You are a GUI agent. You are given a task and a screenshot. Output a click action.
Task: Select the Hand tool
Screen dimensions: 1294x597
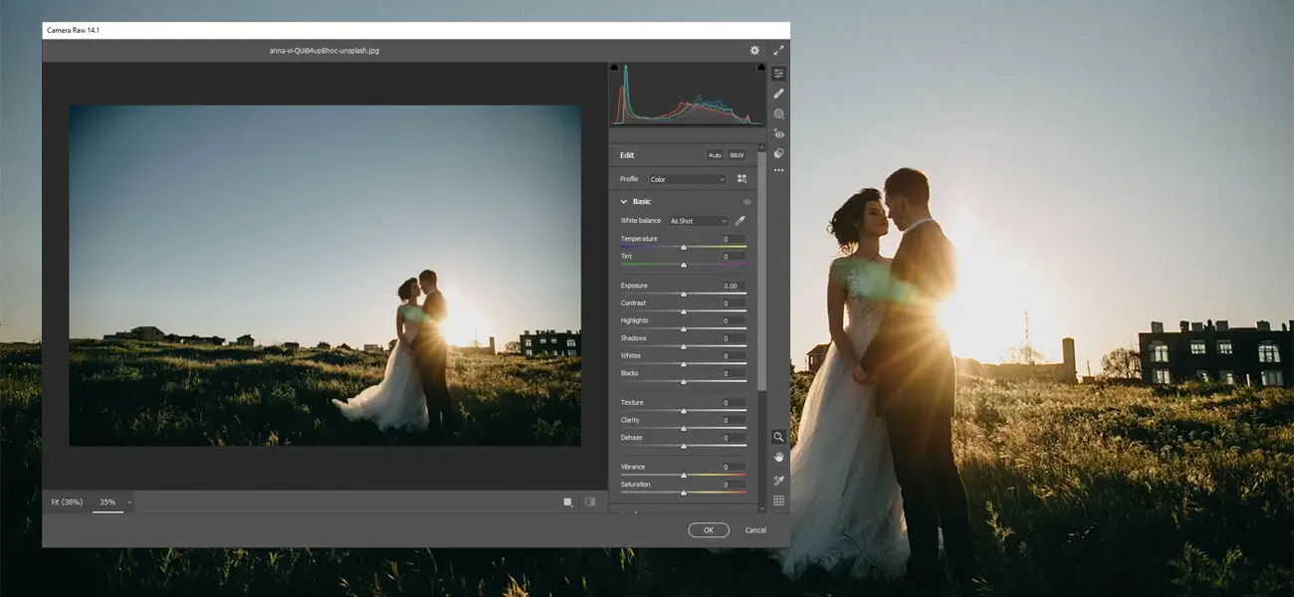[x=778, y=457]
